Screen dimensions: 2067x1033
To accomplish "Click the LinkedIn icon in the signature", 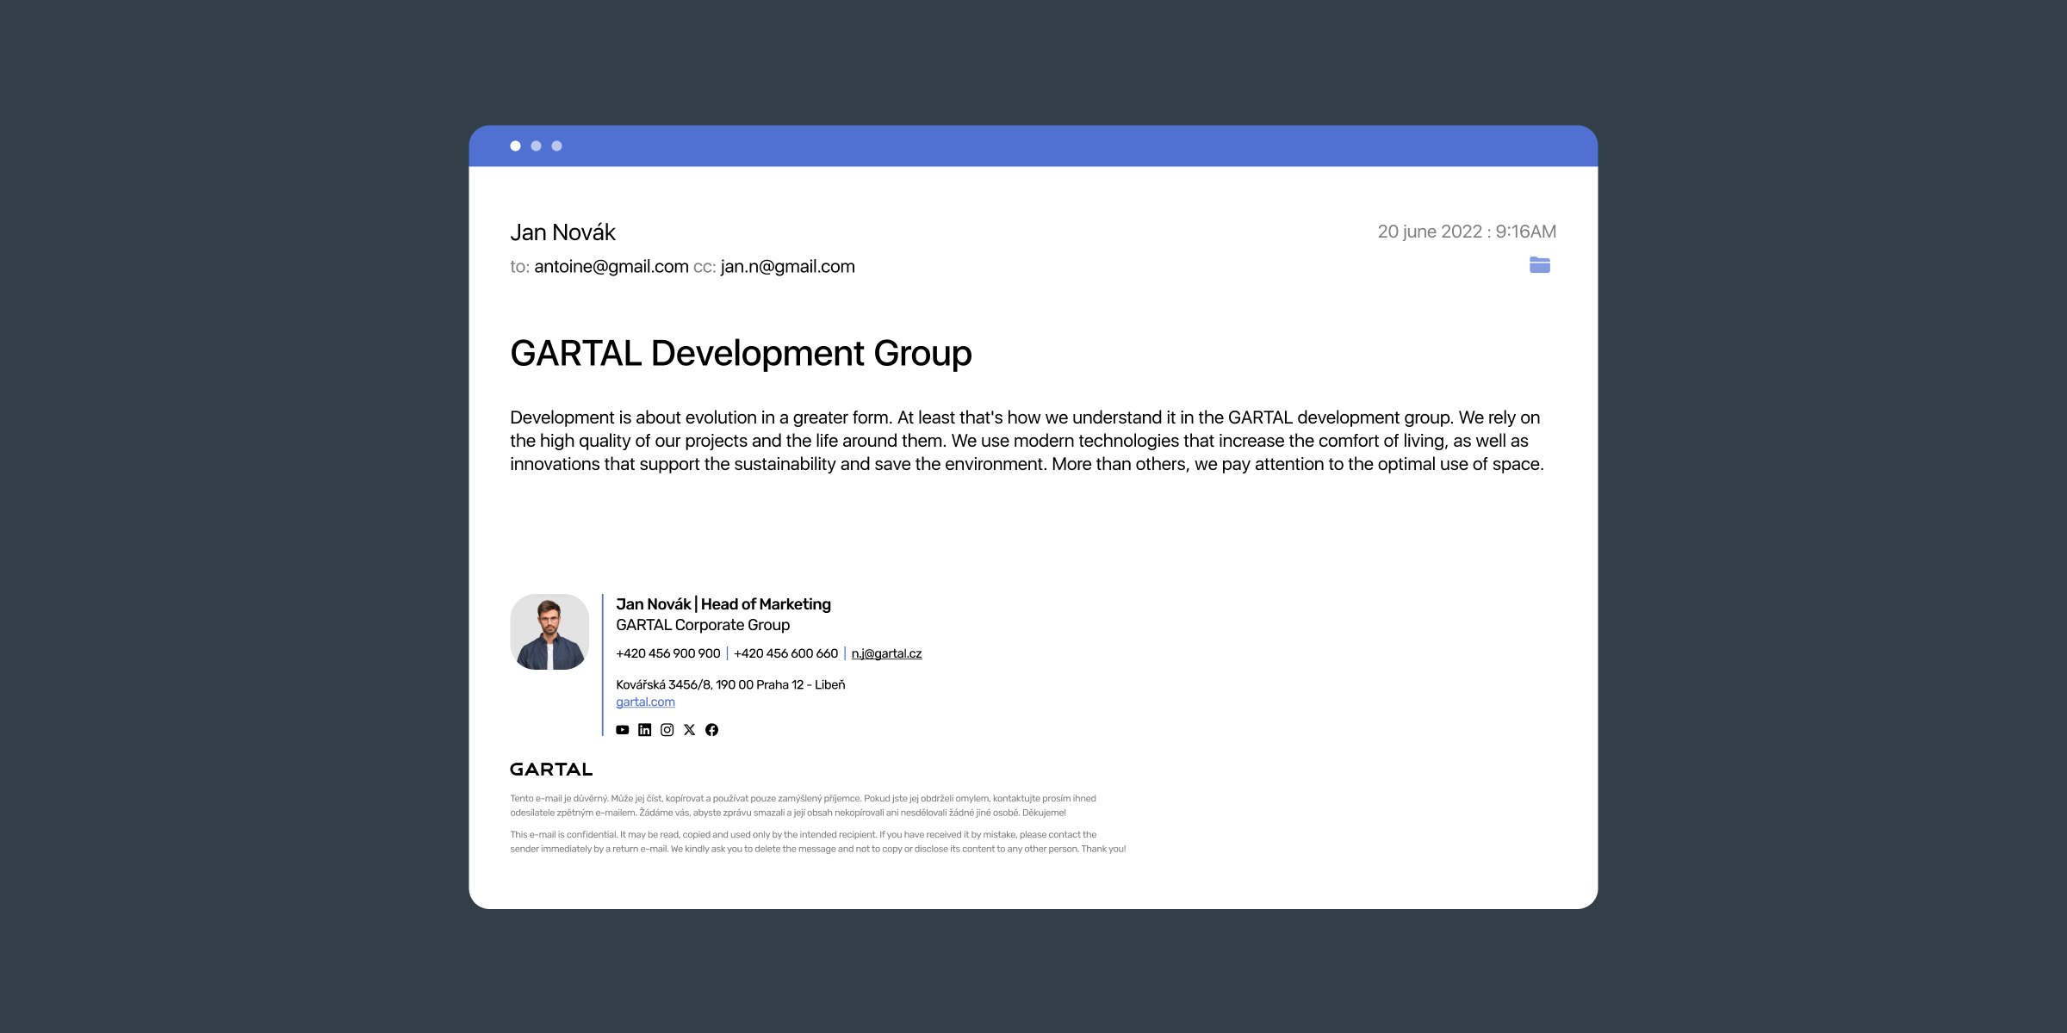I will [x=644, y=729].
